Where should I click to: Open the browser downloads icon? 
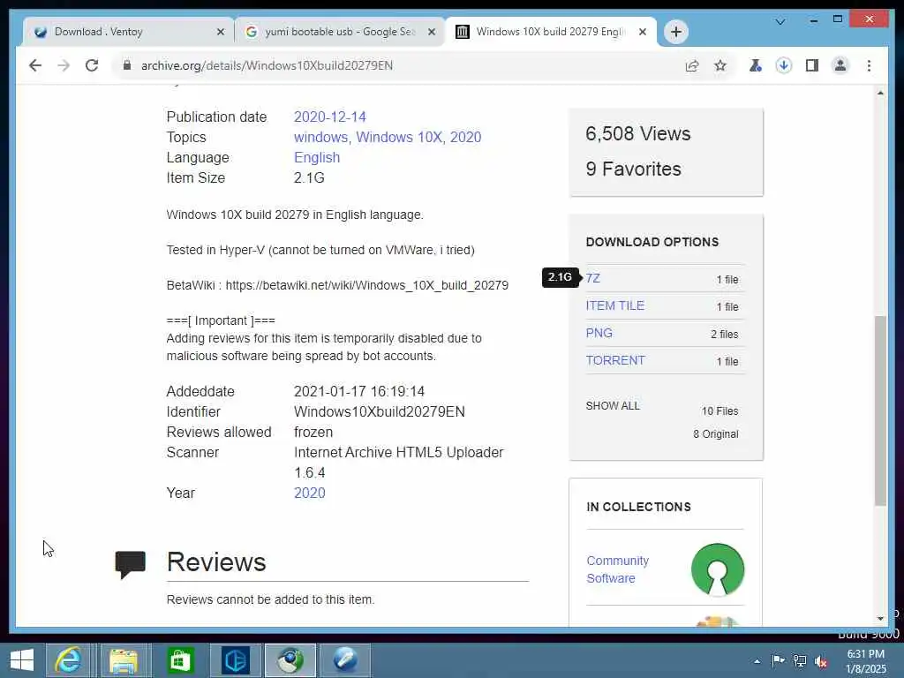tap(784, 65)
